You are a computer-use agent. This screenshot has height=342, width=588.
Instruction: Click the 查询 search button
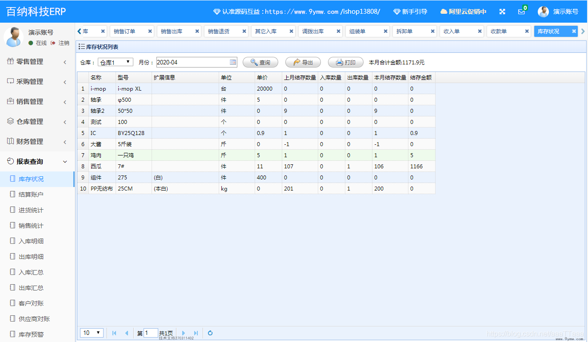tap(260, 62)
